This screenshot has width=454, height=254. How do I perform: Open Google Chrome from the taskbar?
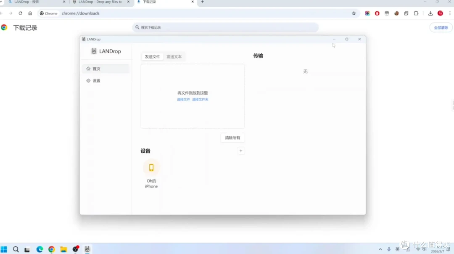tap(52, 249)
